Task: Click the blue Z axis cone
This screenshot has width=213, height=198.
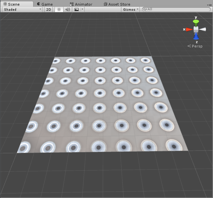Action: [196, 36]
